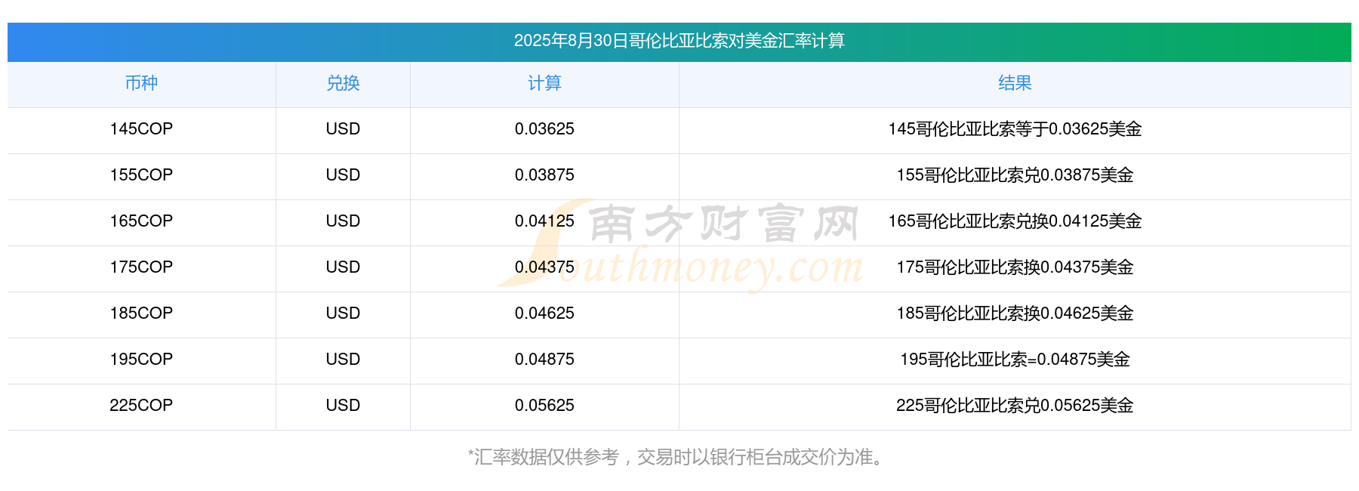Image resolution: width=1359 pixels, height=491 pixels.
Task: Click result '155哥伦比亚比索兑0.03875美金'
Action: (1015, 175)
